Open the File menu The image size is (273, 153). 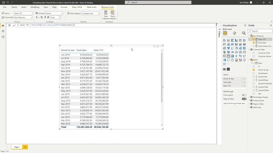coord(5,7)
